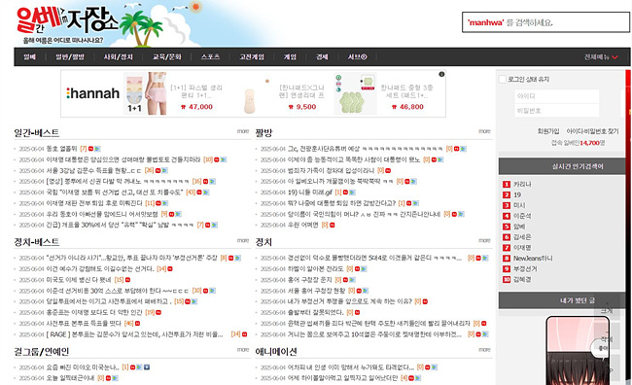Click the new badge on the 19) 니들 미래.gif row
Image resolution: width=632 pixels, height=385 pixels.
345,192
